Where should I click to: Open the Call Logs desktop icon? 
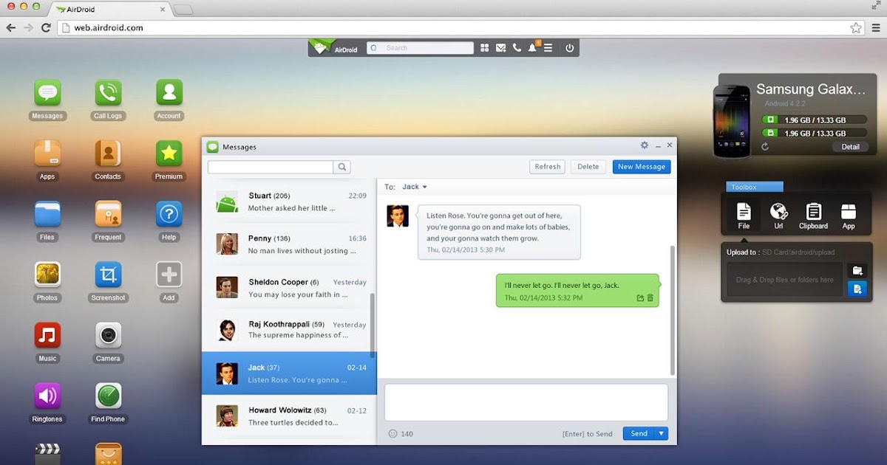(x=108, y=93)
